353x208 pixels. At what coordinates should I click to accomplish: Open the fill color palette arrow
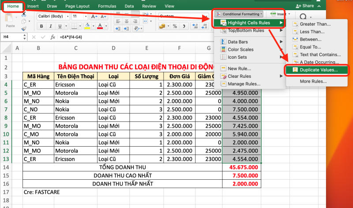click(93, 26)
